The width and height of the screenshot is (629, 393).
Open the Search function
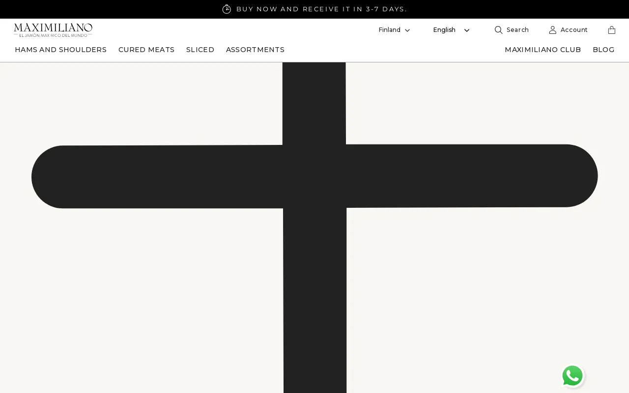pyautogui.click(x=512, y=30)
